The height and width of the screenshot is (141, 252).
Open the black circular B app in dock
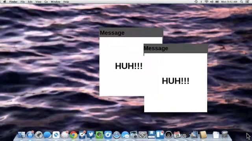(x=169, y=135)
